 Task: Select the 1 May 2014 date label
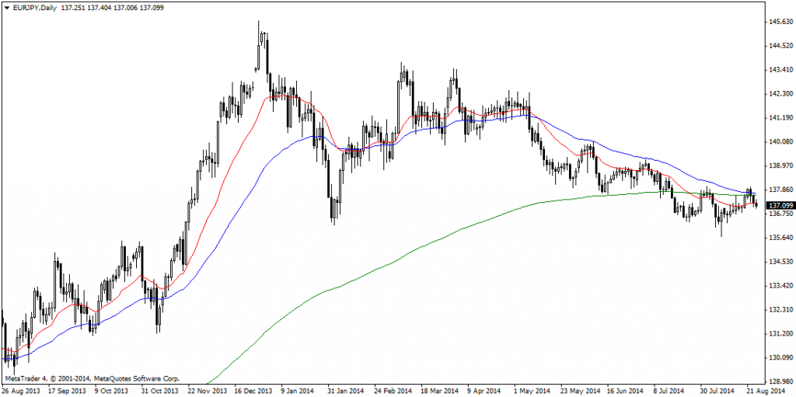(x=532, y=391)
